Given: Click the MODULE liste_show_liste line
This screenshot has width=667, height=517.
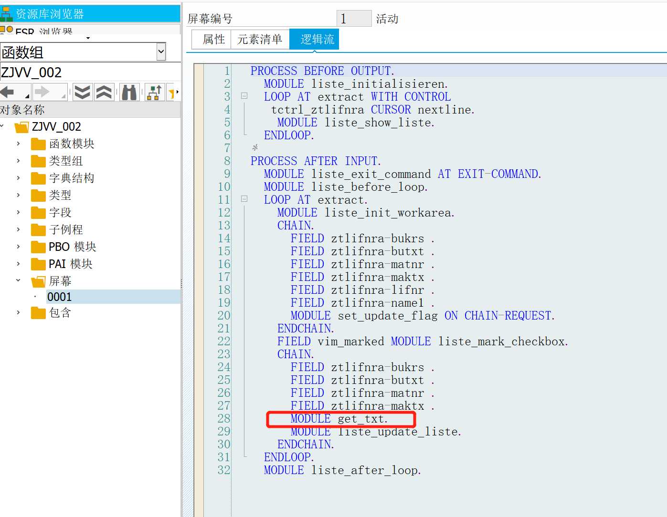Looking at the screenshot, I should [x=356, y=122].
